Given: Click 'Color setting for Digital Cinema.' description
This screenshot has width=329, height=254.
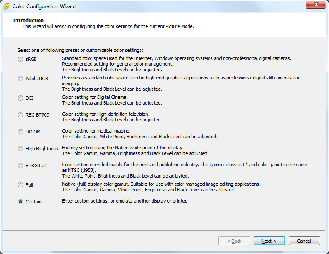Looking at the screenshot, I should 95,97.
